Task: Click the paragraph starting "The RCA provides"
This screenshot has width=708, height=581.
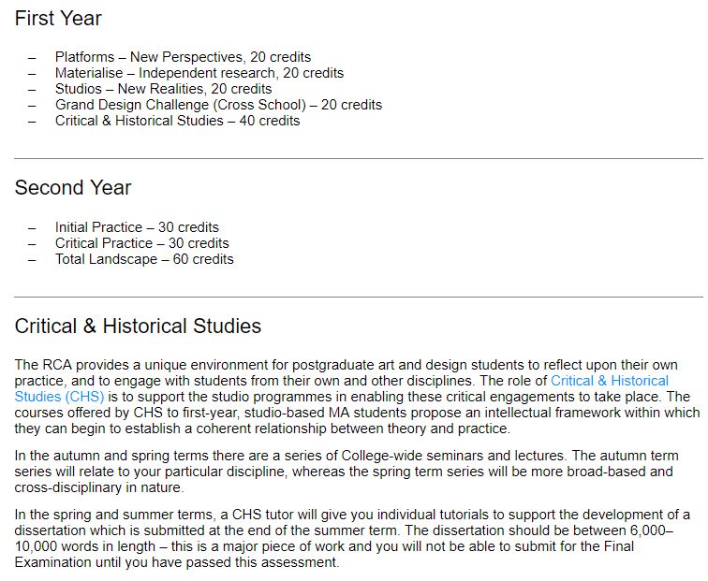Action: point(356,397)
